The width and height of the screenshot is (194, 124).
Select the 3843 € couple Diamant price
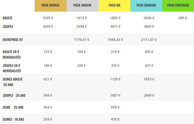[149, 26]
